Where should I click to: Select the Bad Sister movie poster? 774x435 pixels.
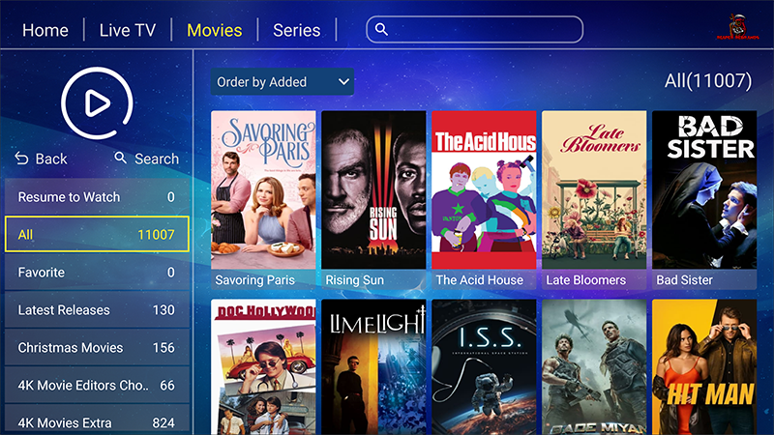(704, 200)
